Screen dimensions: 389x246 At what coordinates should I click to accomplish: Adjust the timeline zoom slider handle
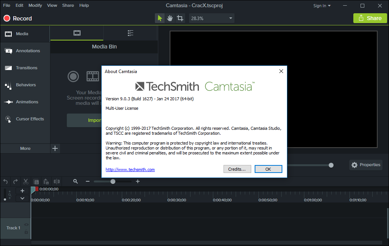pos(113,182)
